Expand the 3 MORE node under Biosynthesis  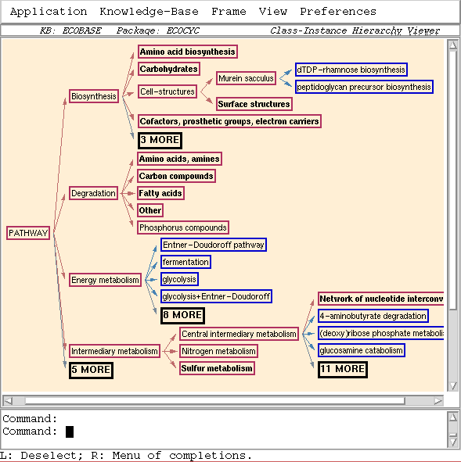pos(160,140)
